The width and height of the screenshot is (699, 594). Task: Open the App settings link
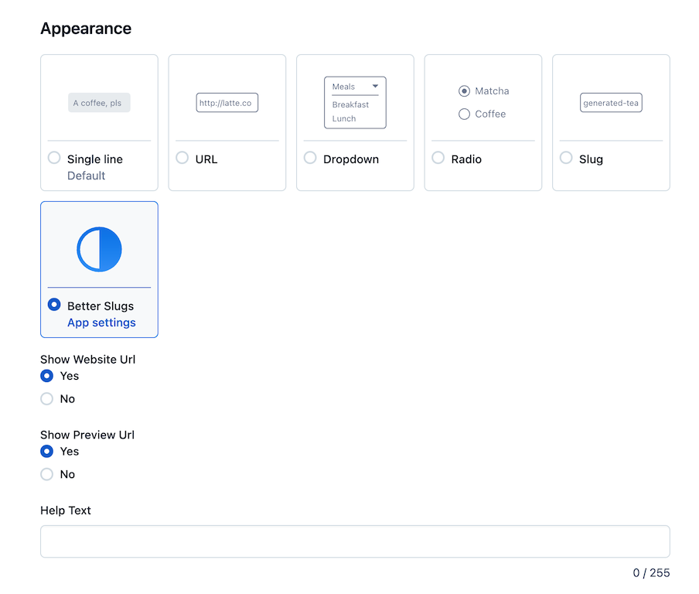point(101,323)
